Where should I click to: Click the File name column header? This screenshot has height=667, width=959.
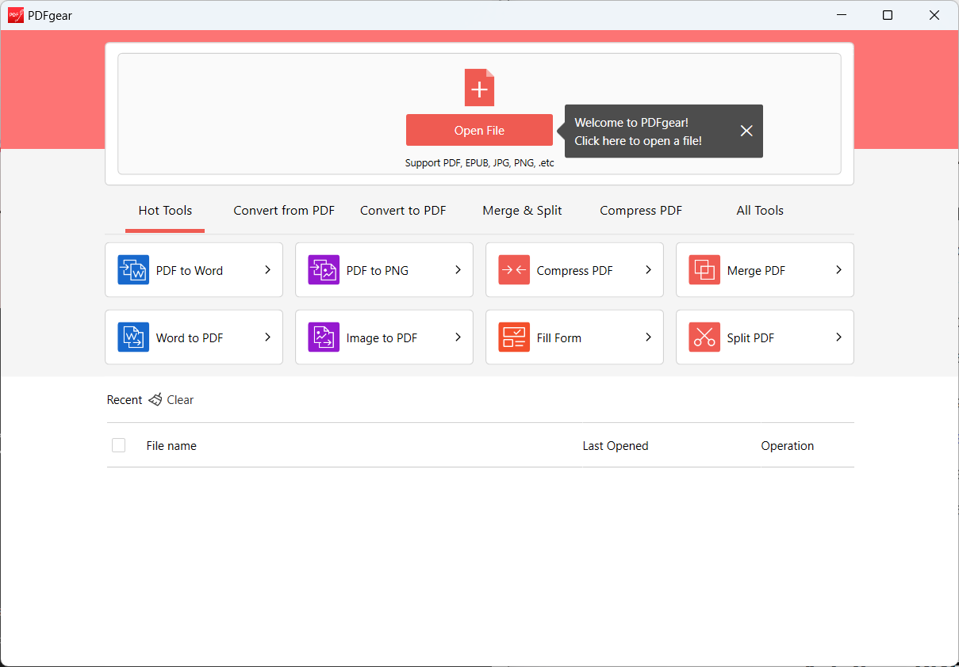pyautogui.click(x=171, y=446)
